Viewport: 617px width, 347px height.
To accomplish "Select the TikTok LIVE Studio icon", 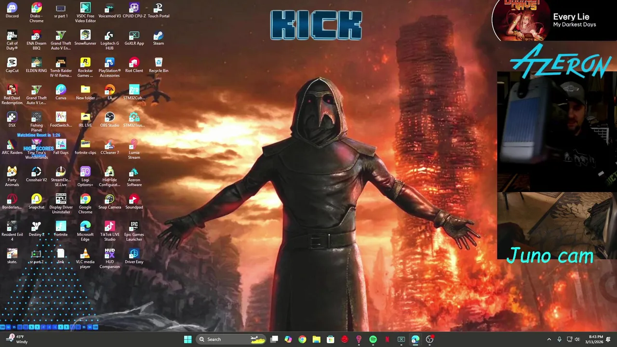I will (x=109, y=232).
